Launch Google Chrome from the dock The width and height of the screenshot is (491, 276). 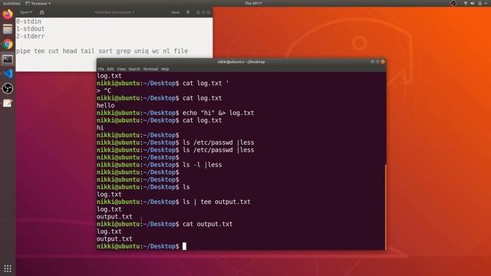[8, 44]
